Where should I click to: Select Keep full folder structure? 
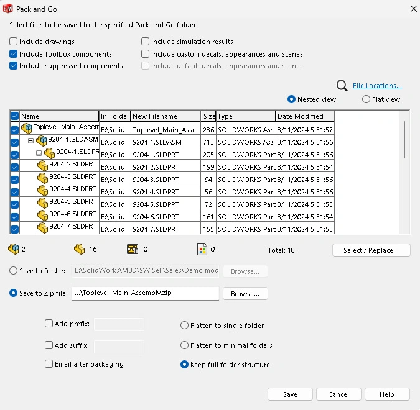[184, 365]
